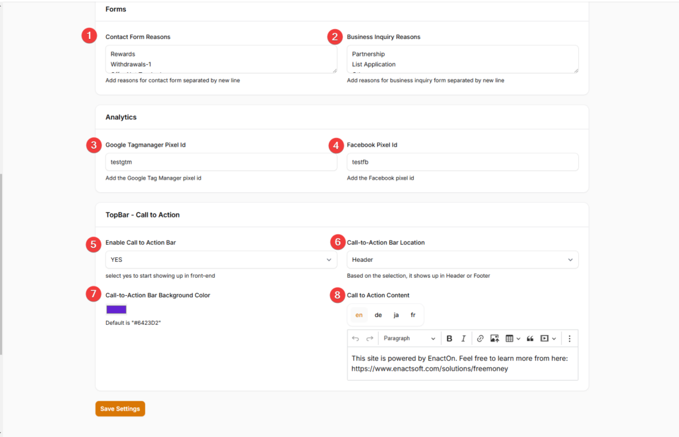Viewport: 679px width, 437px height.
Task: Open Call-to-Action Bar Location dropdown
Action: [x=462, y=260]
